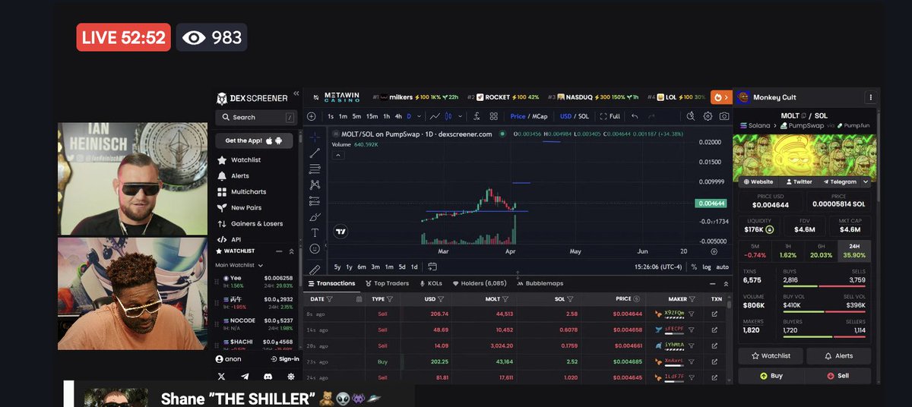
Task: Select the Fibonacci retracement tool
Action: point(315,169)
